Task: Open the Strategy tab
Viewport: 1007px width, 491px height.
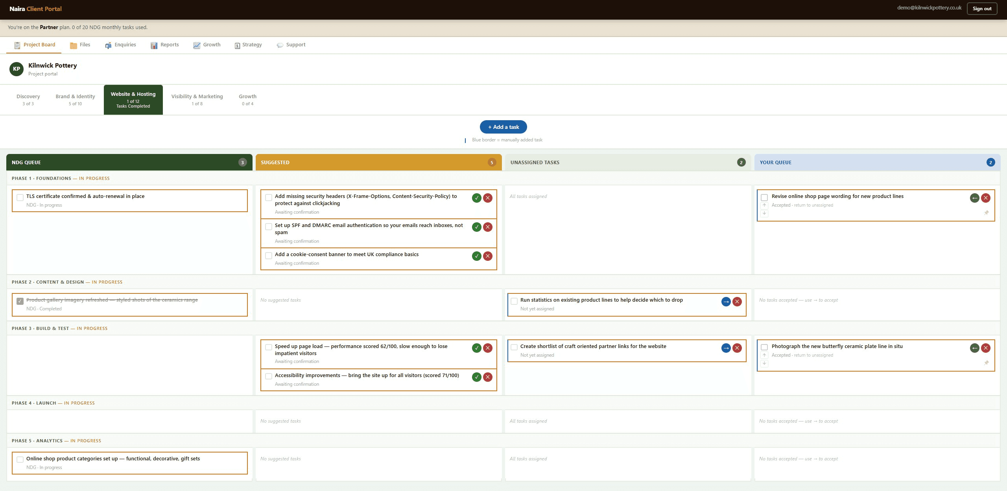Action: point(248,45)
